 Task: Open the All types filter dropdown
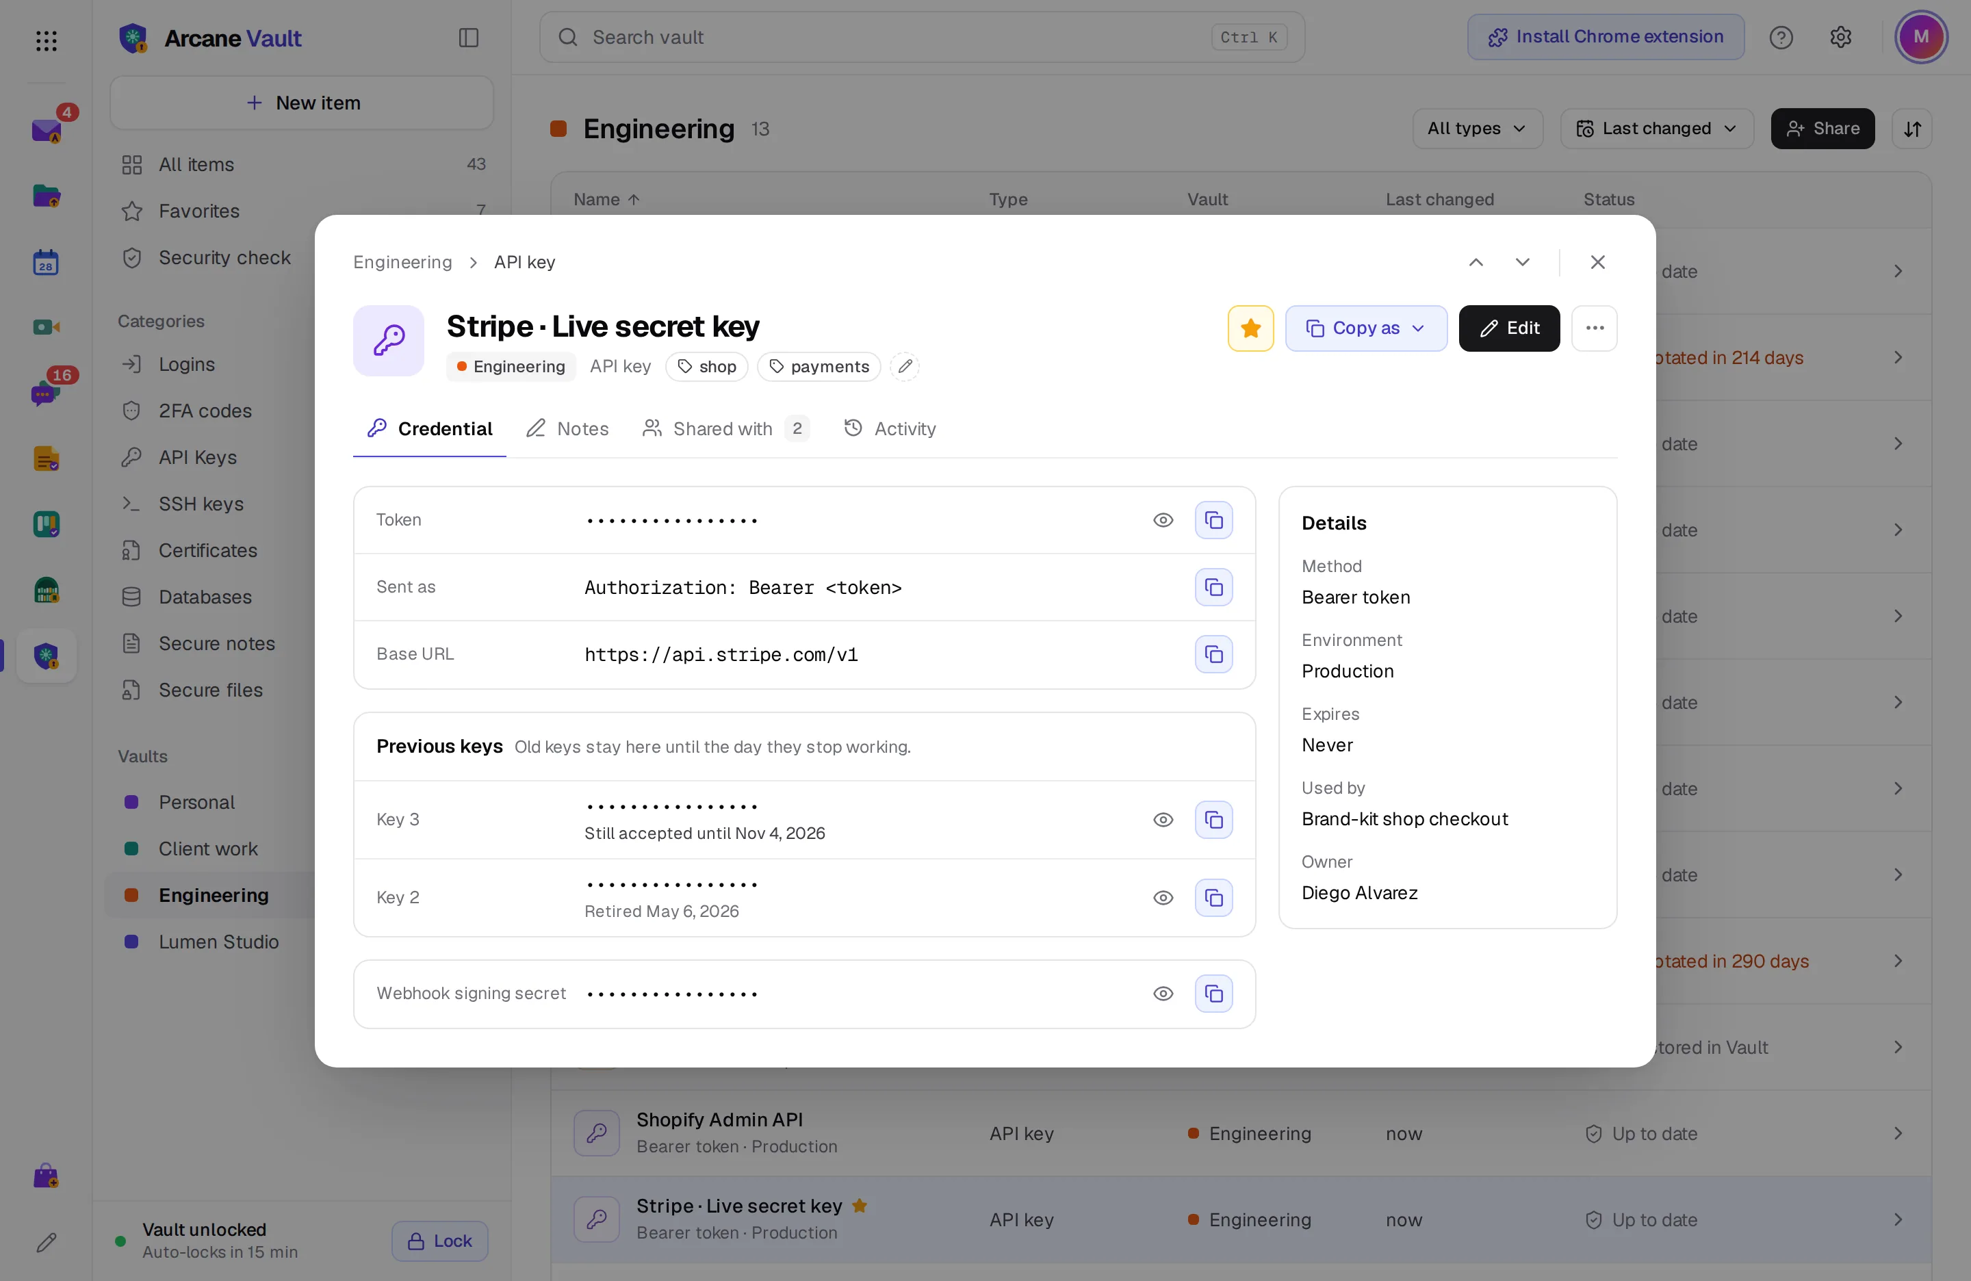pyautogui.click(x=1477, y=129)
